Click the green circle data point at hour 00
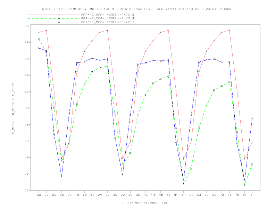Screen dimensions: 275x212 point(39,39)
